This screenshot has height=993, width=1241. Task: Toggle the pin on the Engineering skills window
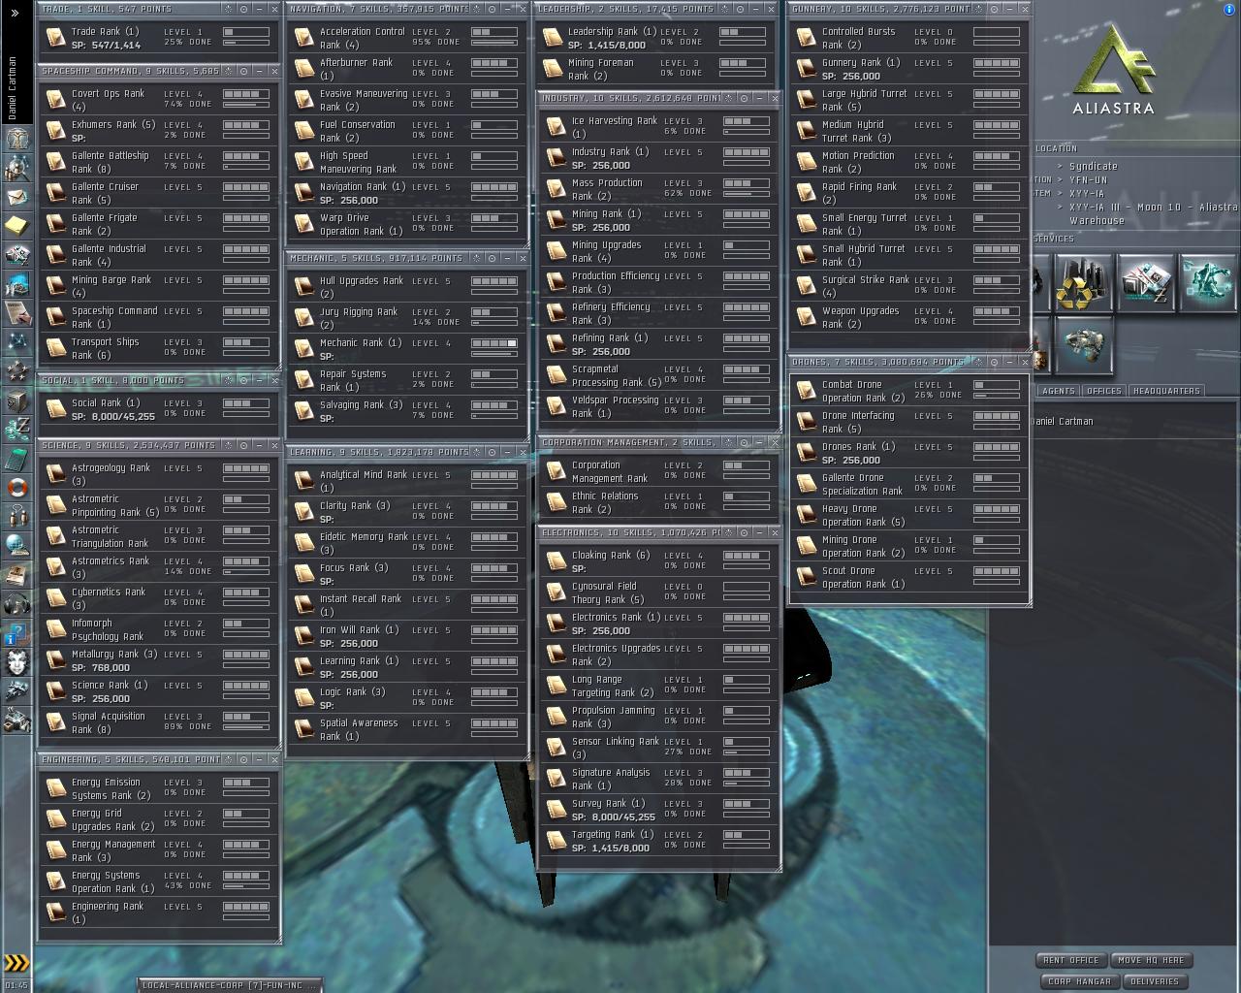click(x=228, y=759)
